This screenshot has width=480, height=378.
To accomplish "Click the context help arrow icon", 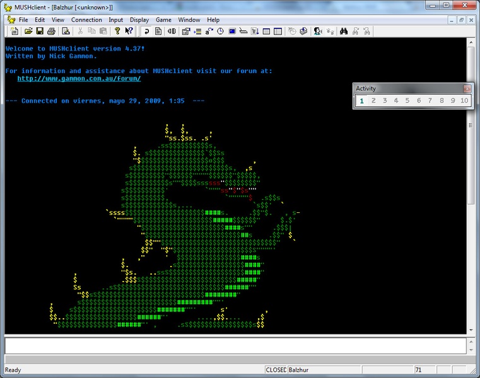I will (129, 31).
